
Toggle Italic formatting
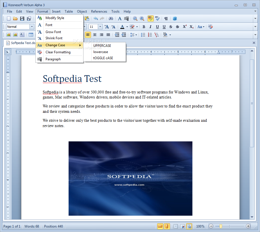coord(150,27)
